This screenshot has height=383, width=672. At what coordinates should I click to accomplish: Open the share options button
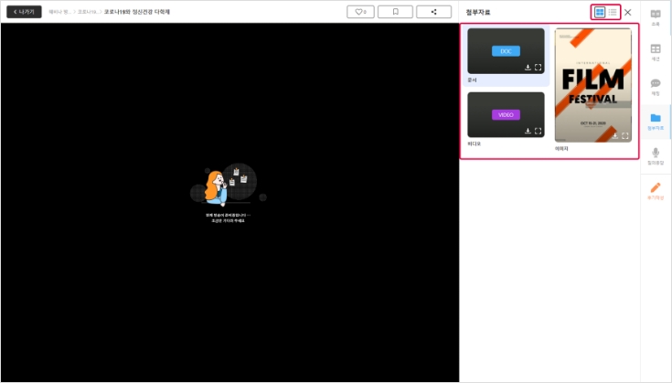click(433, 12)
